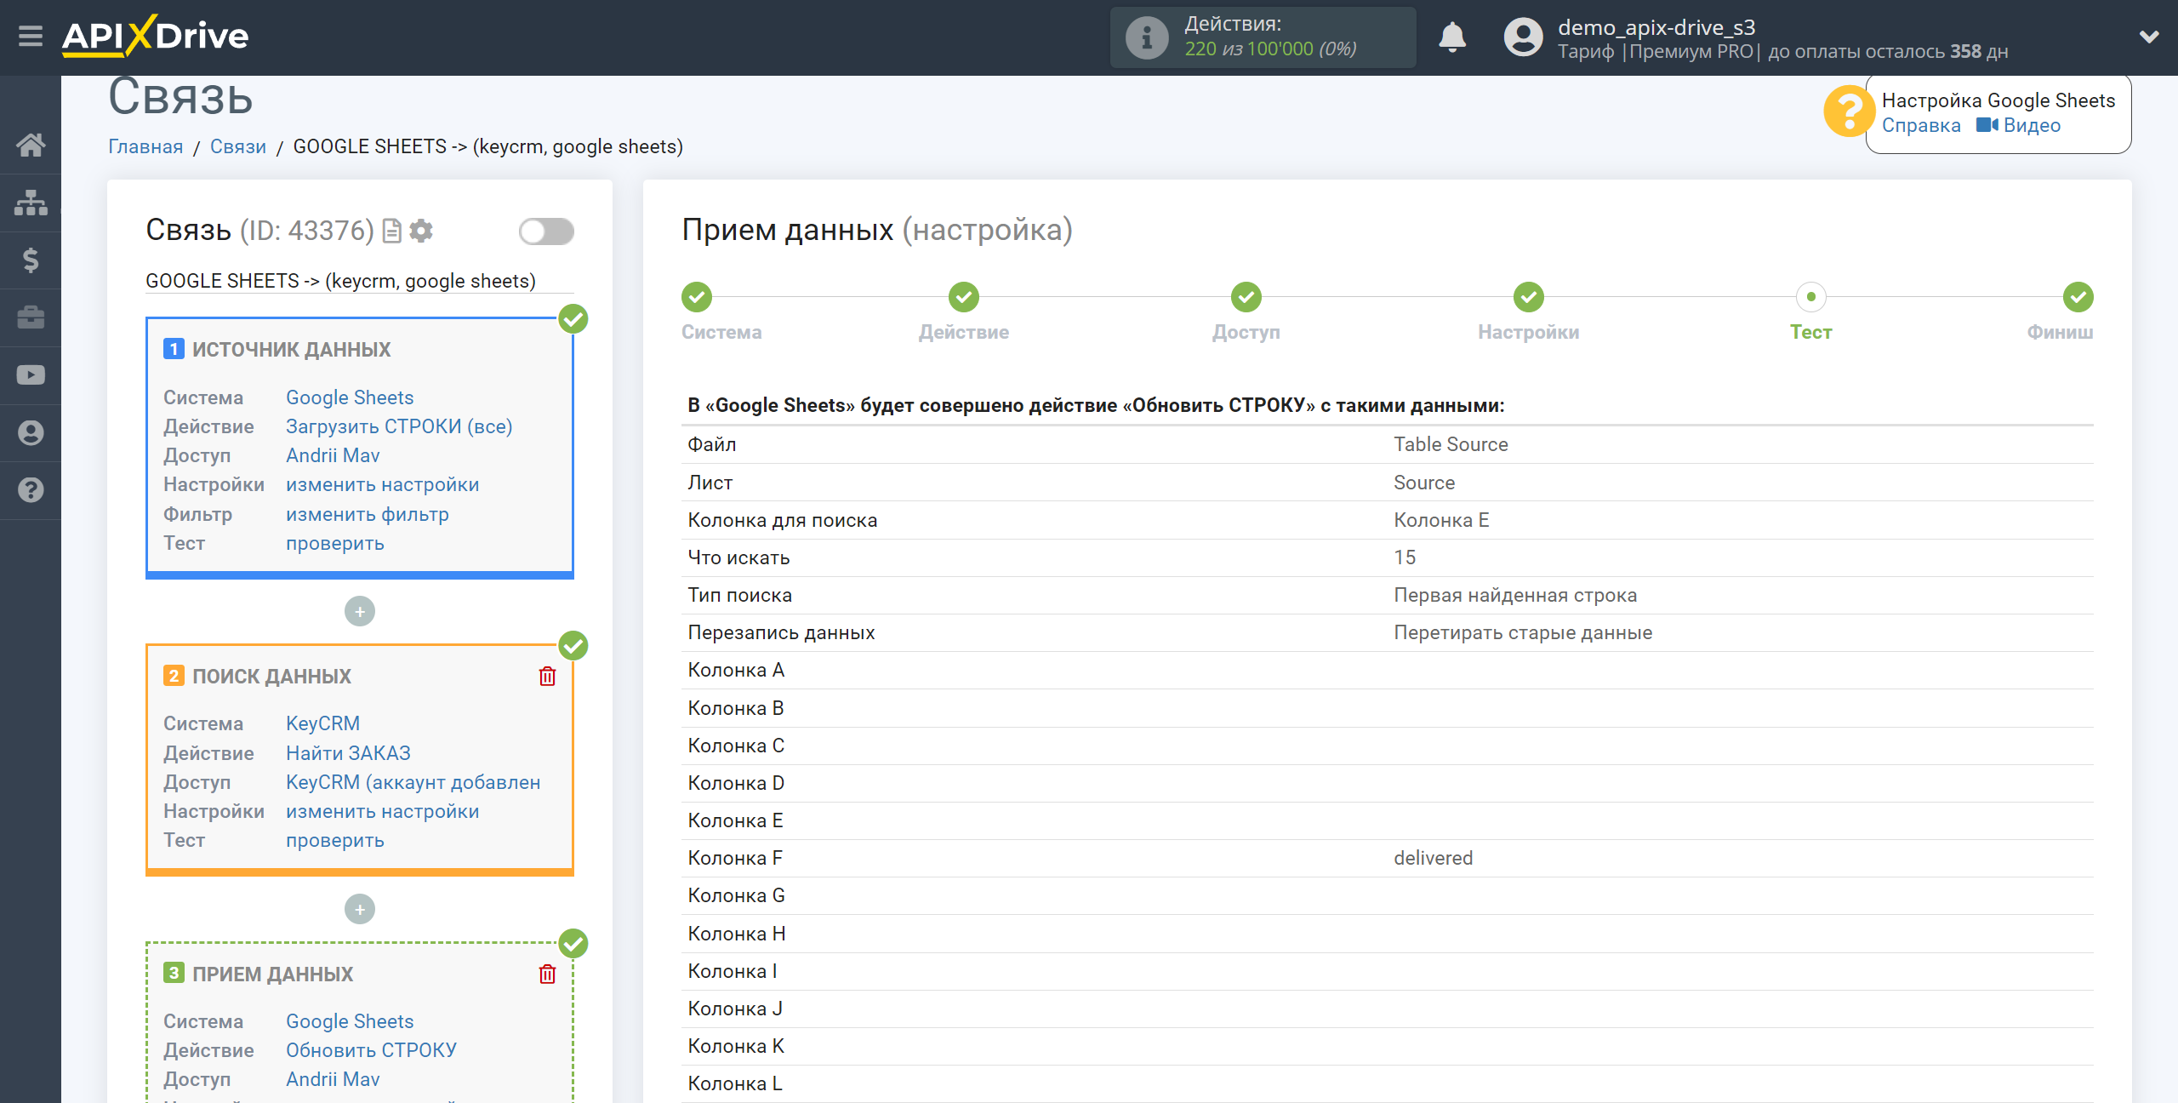Open the Видео link
This screenshot has height=1103, width=2178.
2018,125
